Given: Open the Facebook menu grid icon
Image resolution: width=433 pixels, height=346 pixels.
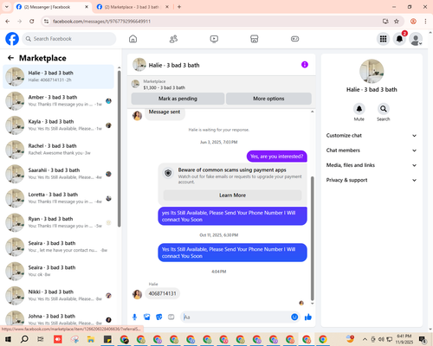Looking at the screenshot, I should pos(383,39).
